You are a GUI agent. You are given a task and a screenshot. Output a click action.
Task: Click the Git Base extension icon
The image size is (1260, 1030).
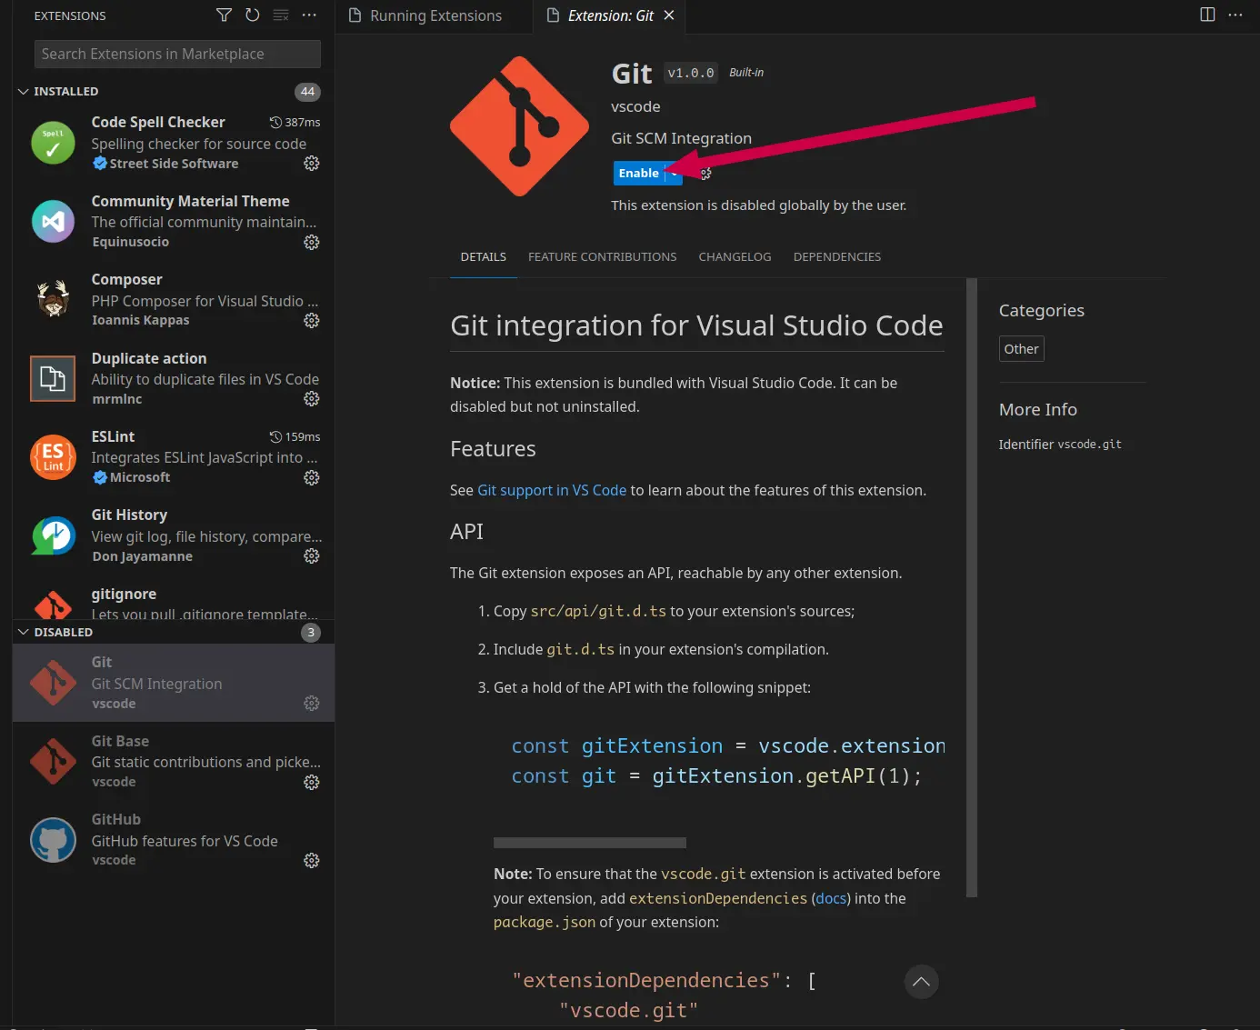pyautogui.click(x=53, y=762)
